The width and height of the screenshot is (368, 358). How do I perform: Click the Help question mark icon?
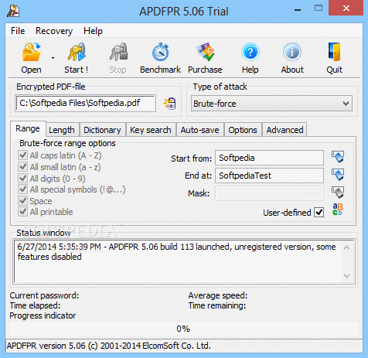coord(250,53)
